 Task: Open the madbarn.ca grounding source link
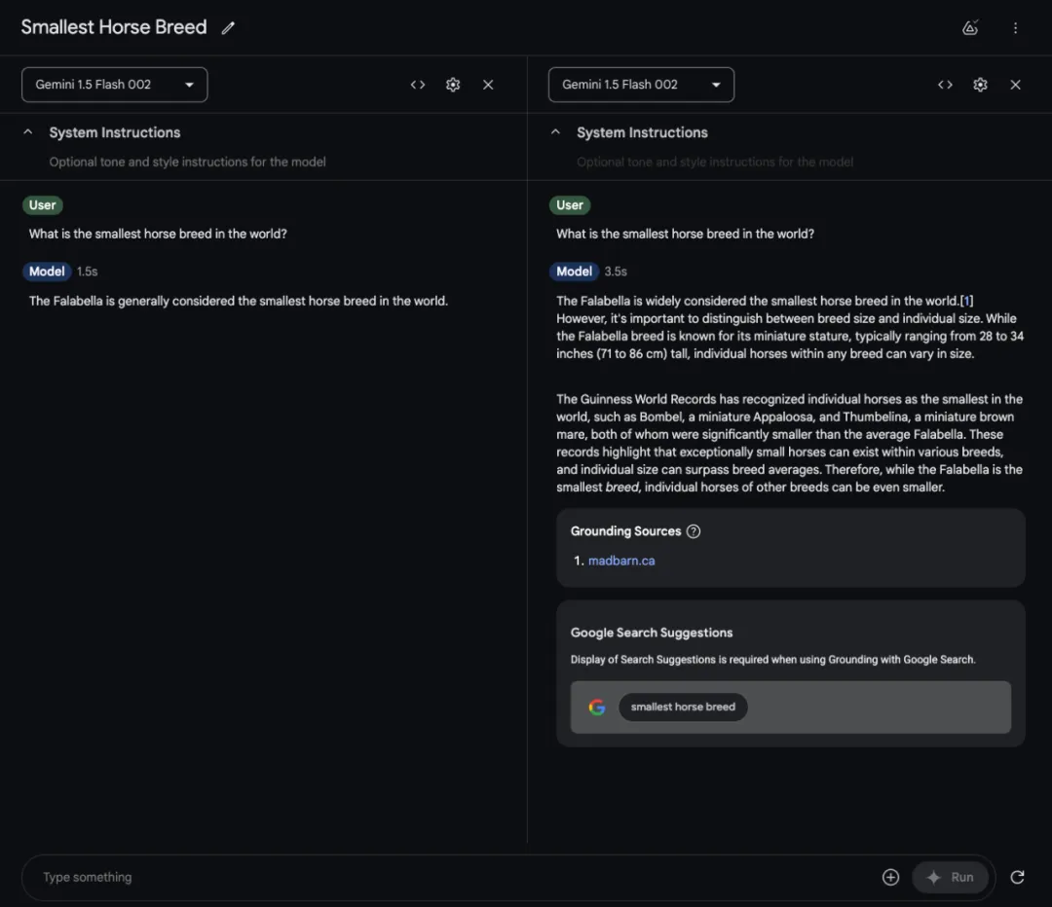(x=621, y=561)
